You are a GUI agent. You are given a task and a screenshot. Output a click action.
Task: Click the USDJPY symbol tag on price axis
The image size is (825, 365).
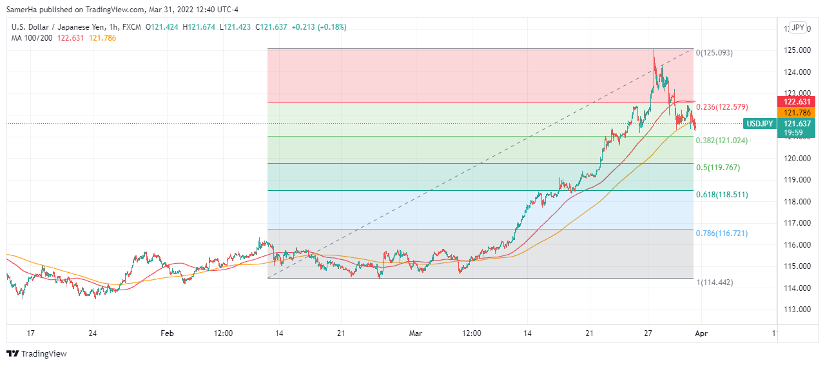point(760,124)
